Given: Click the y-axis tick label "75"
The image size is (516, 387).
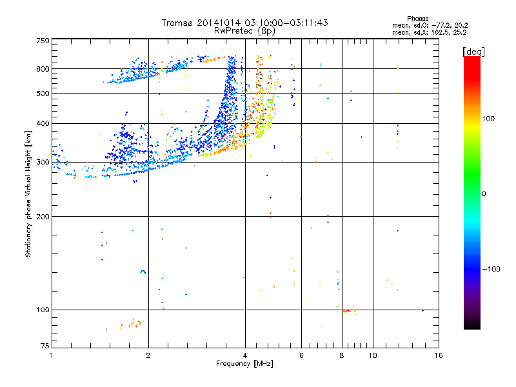Looking at the screenshot, I should pos(45,346).
